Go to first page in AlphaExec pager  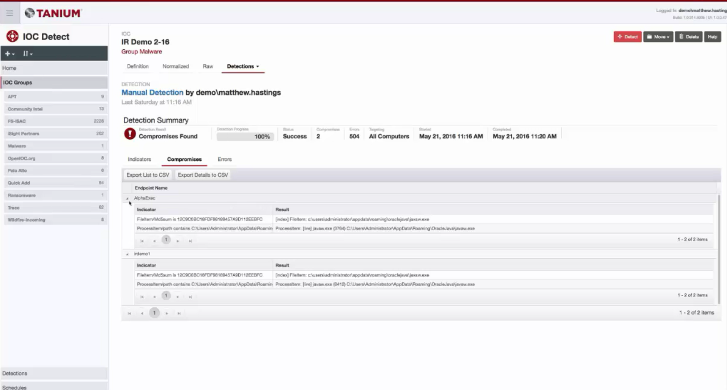pyautogui.click(x=142, y=241)
